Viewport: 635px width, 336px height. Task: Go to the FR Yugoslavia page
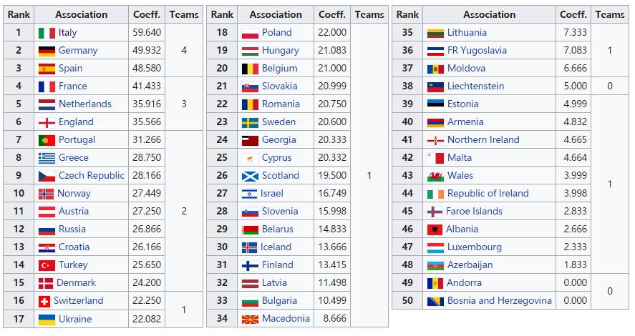pyautogui.click(x=477, y=51)
